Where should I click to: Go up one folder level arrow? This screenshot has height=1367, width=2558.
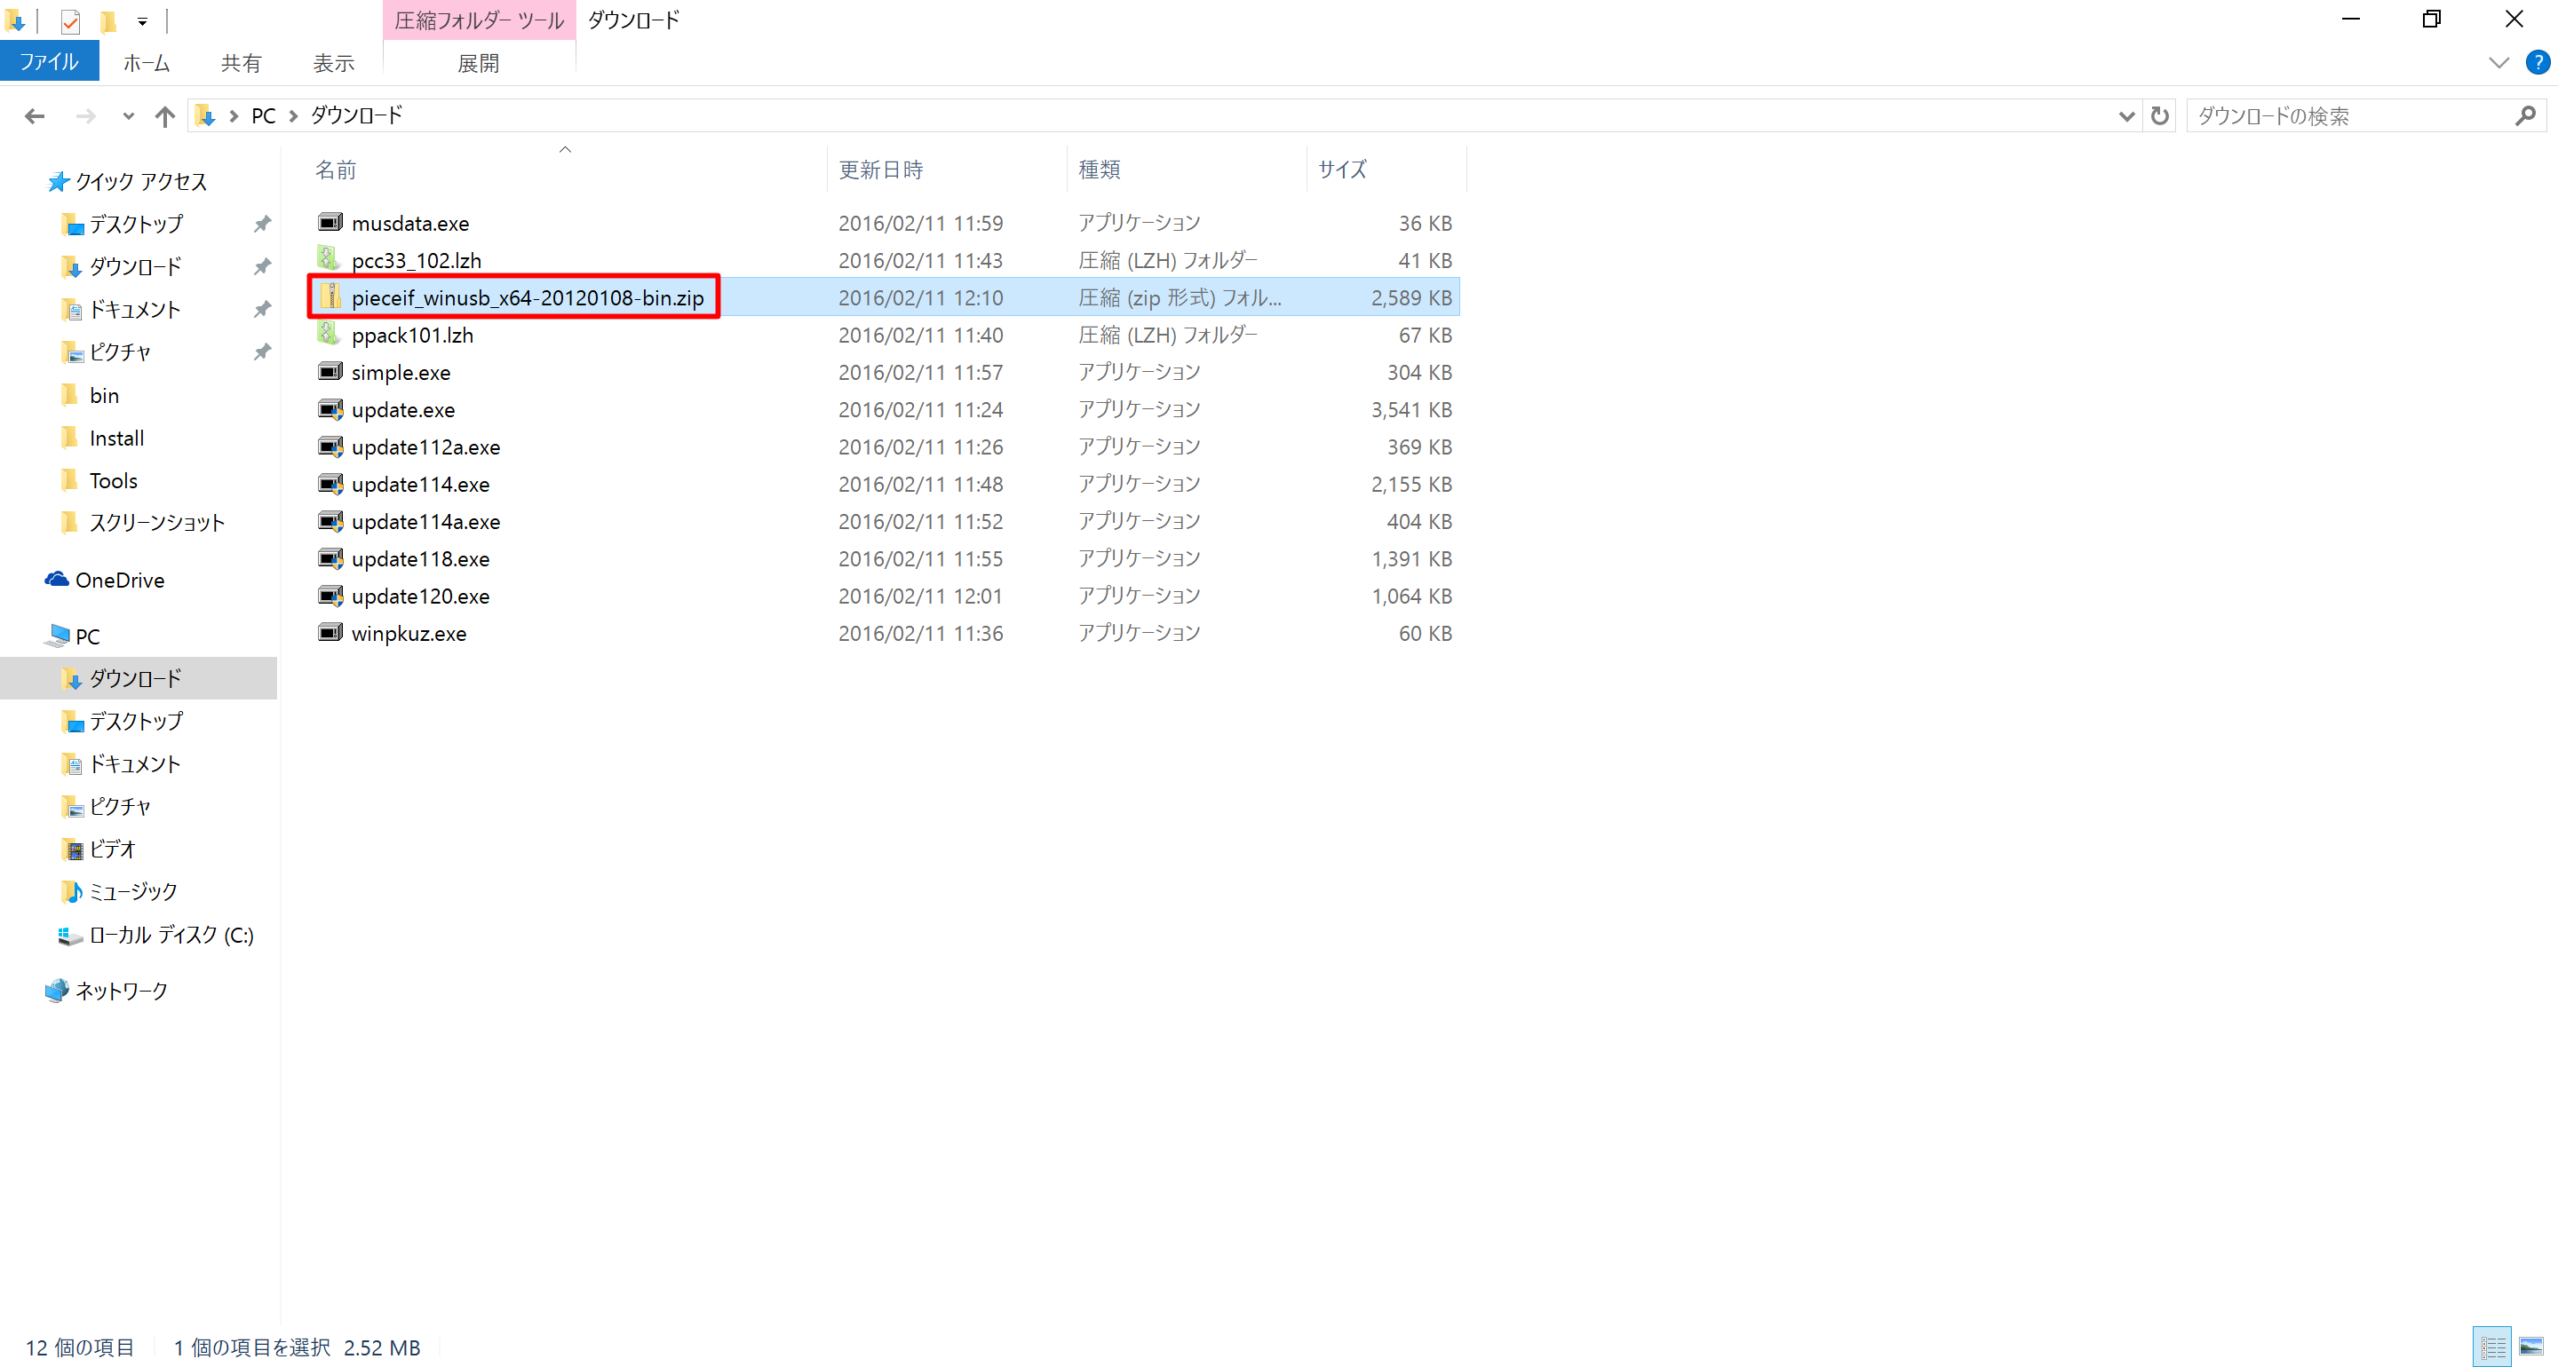165,116
